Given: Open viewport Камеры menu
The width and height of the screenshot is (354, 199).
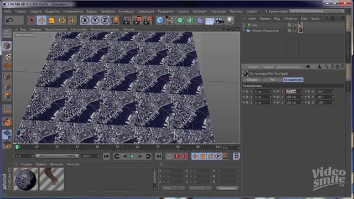Looking at the screenshot, I should [x=35, y=29].
